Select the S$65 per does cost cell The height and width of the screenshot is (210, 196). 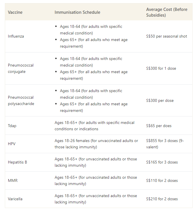tap(159, 126)
